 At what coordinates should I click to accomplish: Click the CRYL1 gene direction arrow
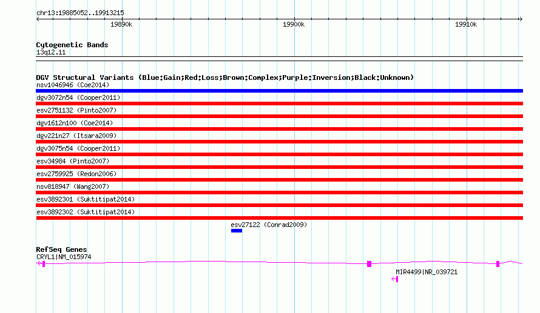coord(39,263)
